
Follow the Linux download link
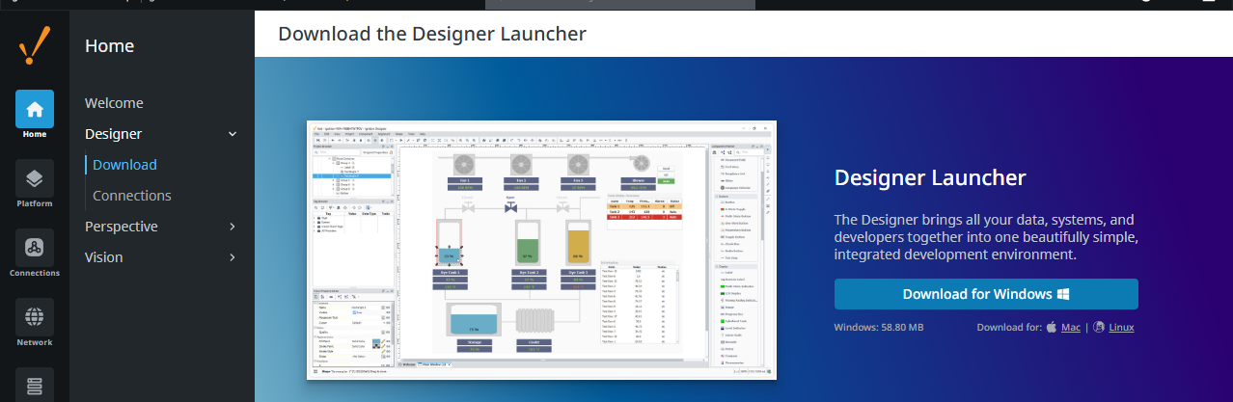pos(1121,328)
